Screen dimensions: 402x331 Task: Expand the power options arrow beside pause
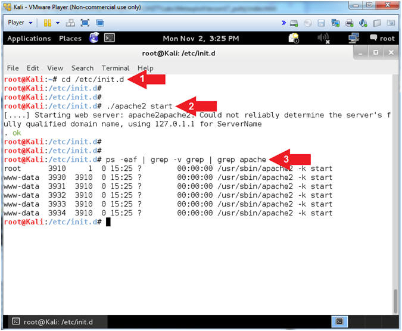58,23
